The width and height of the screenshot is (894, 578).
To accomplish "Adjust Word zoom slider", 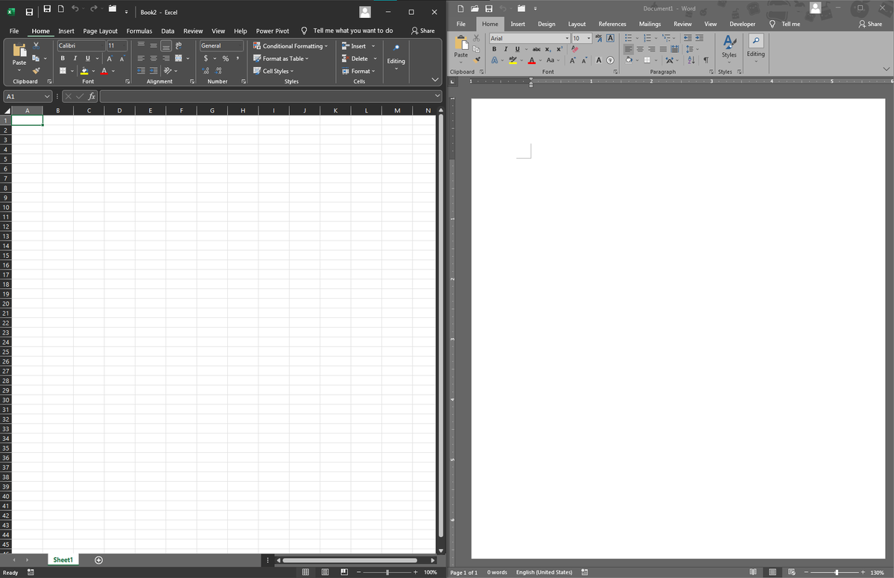I will (837, 572).
